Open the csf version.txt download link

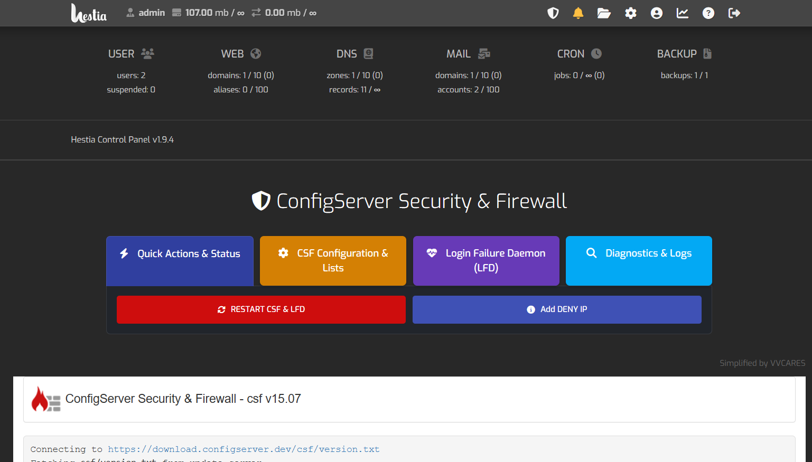pyautogui.click(x=244, y=449)
